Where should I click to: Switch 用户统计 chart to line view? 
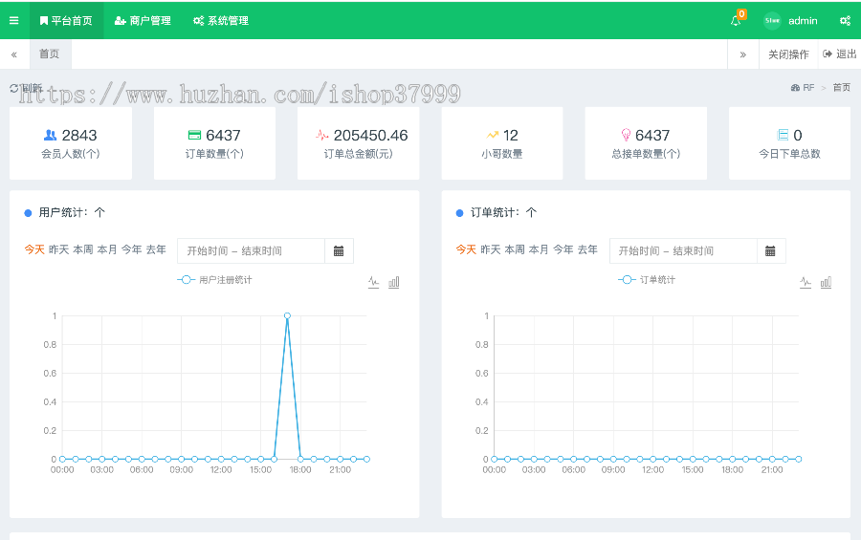[x=373, y=283]
